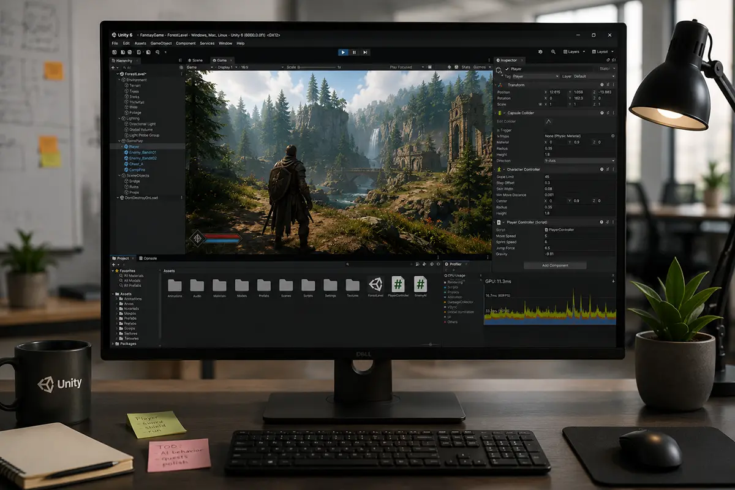Screen dimensions: 735x490
Task: Click the Pause button in the toolbar
Action: pos(355,53)
